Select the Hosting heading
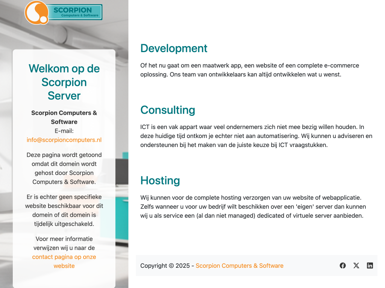385x288 pixels. tap(160, 180)
